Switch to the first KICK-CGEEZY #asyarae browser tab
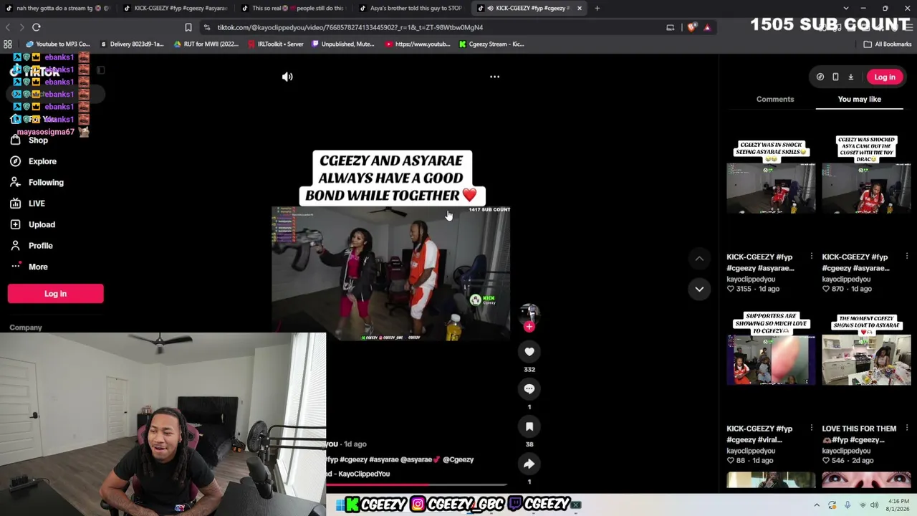The image size is (917, 516). coord(176,8)
